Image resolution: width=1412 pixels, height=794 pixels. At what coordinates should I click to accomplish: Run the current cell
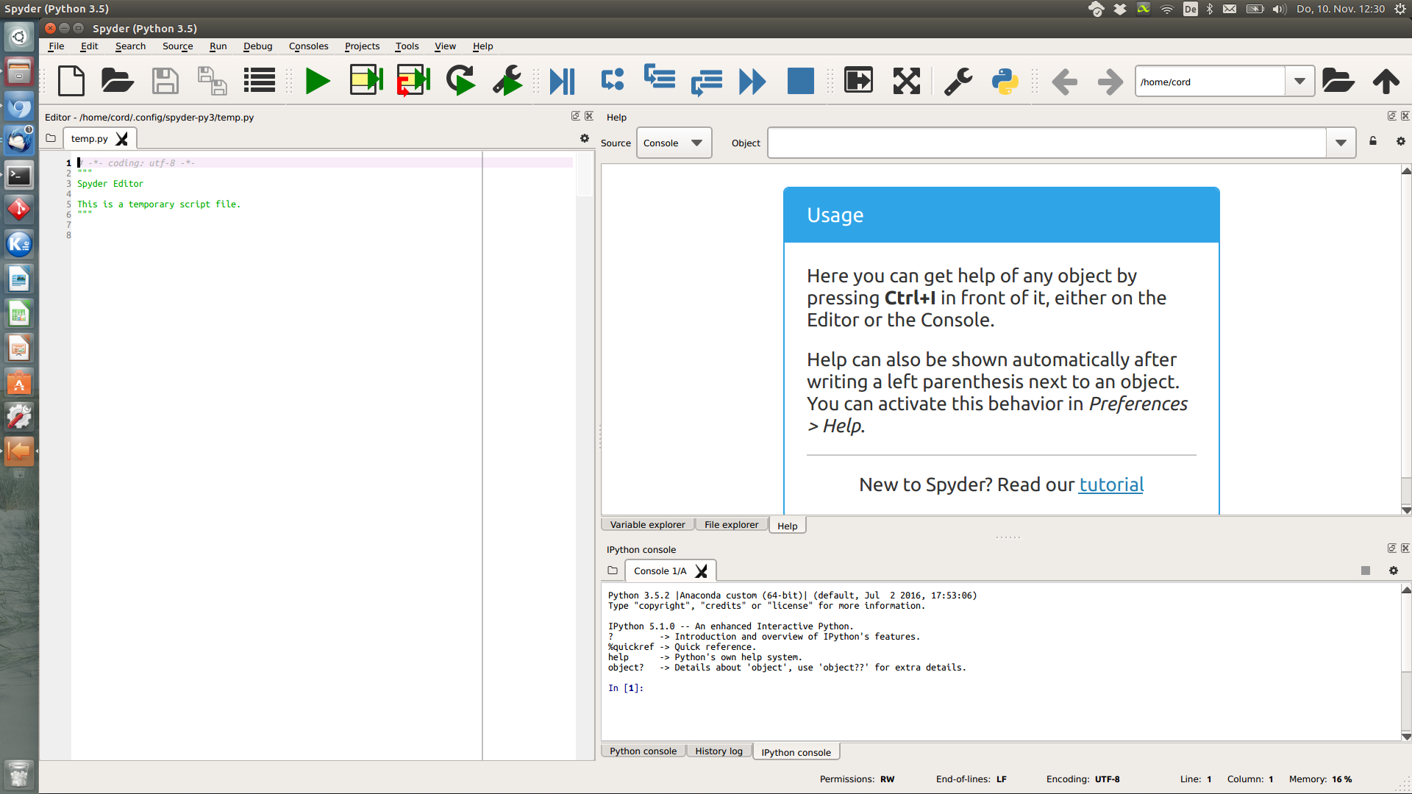[x=366, y=81]
